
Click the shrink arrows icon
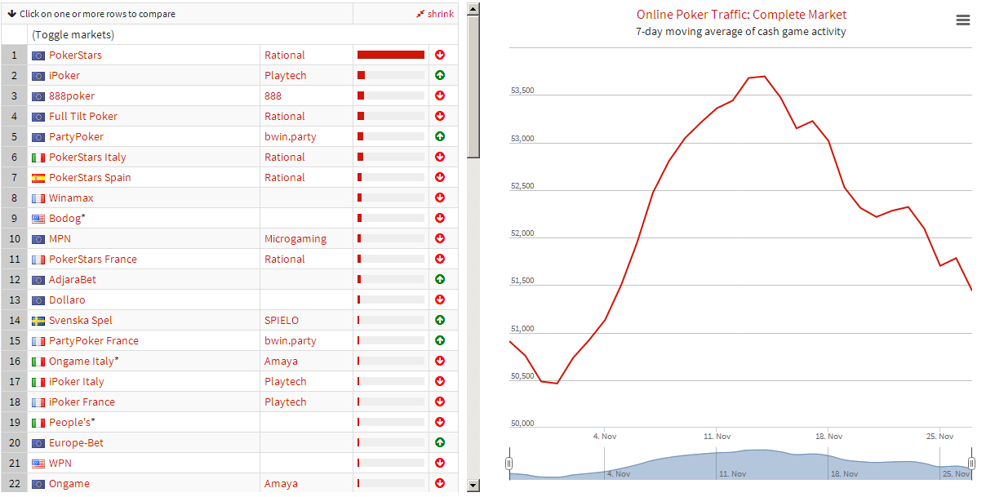tap(420, 14)
